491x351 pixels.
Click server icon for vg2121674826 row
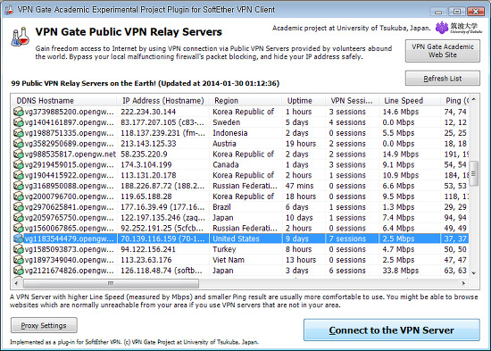tap(19, 271)
